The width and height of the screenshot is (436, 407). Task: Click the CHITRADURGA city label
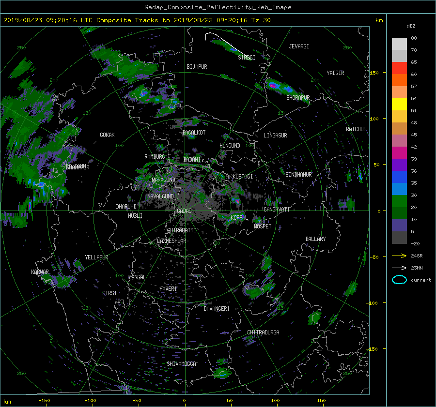pyautogui.click(x=263, y=332)
